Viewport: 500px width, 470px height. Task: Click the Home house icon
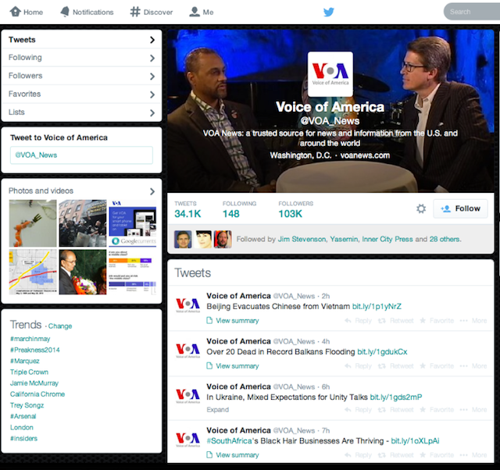point(15,12)
